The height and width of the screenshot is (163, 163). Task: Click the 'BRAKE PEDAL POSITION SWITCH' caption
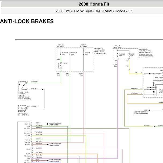(24, 95)
